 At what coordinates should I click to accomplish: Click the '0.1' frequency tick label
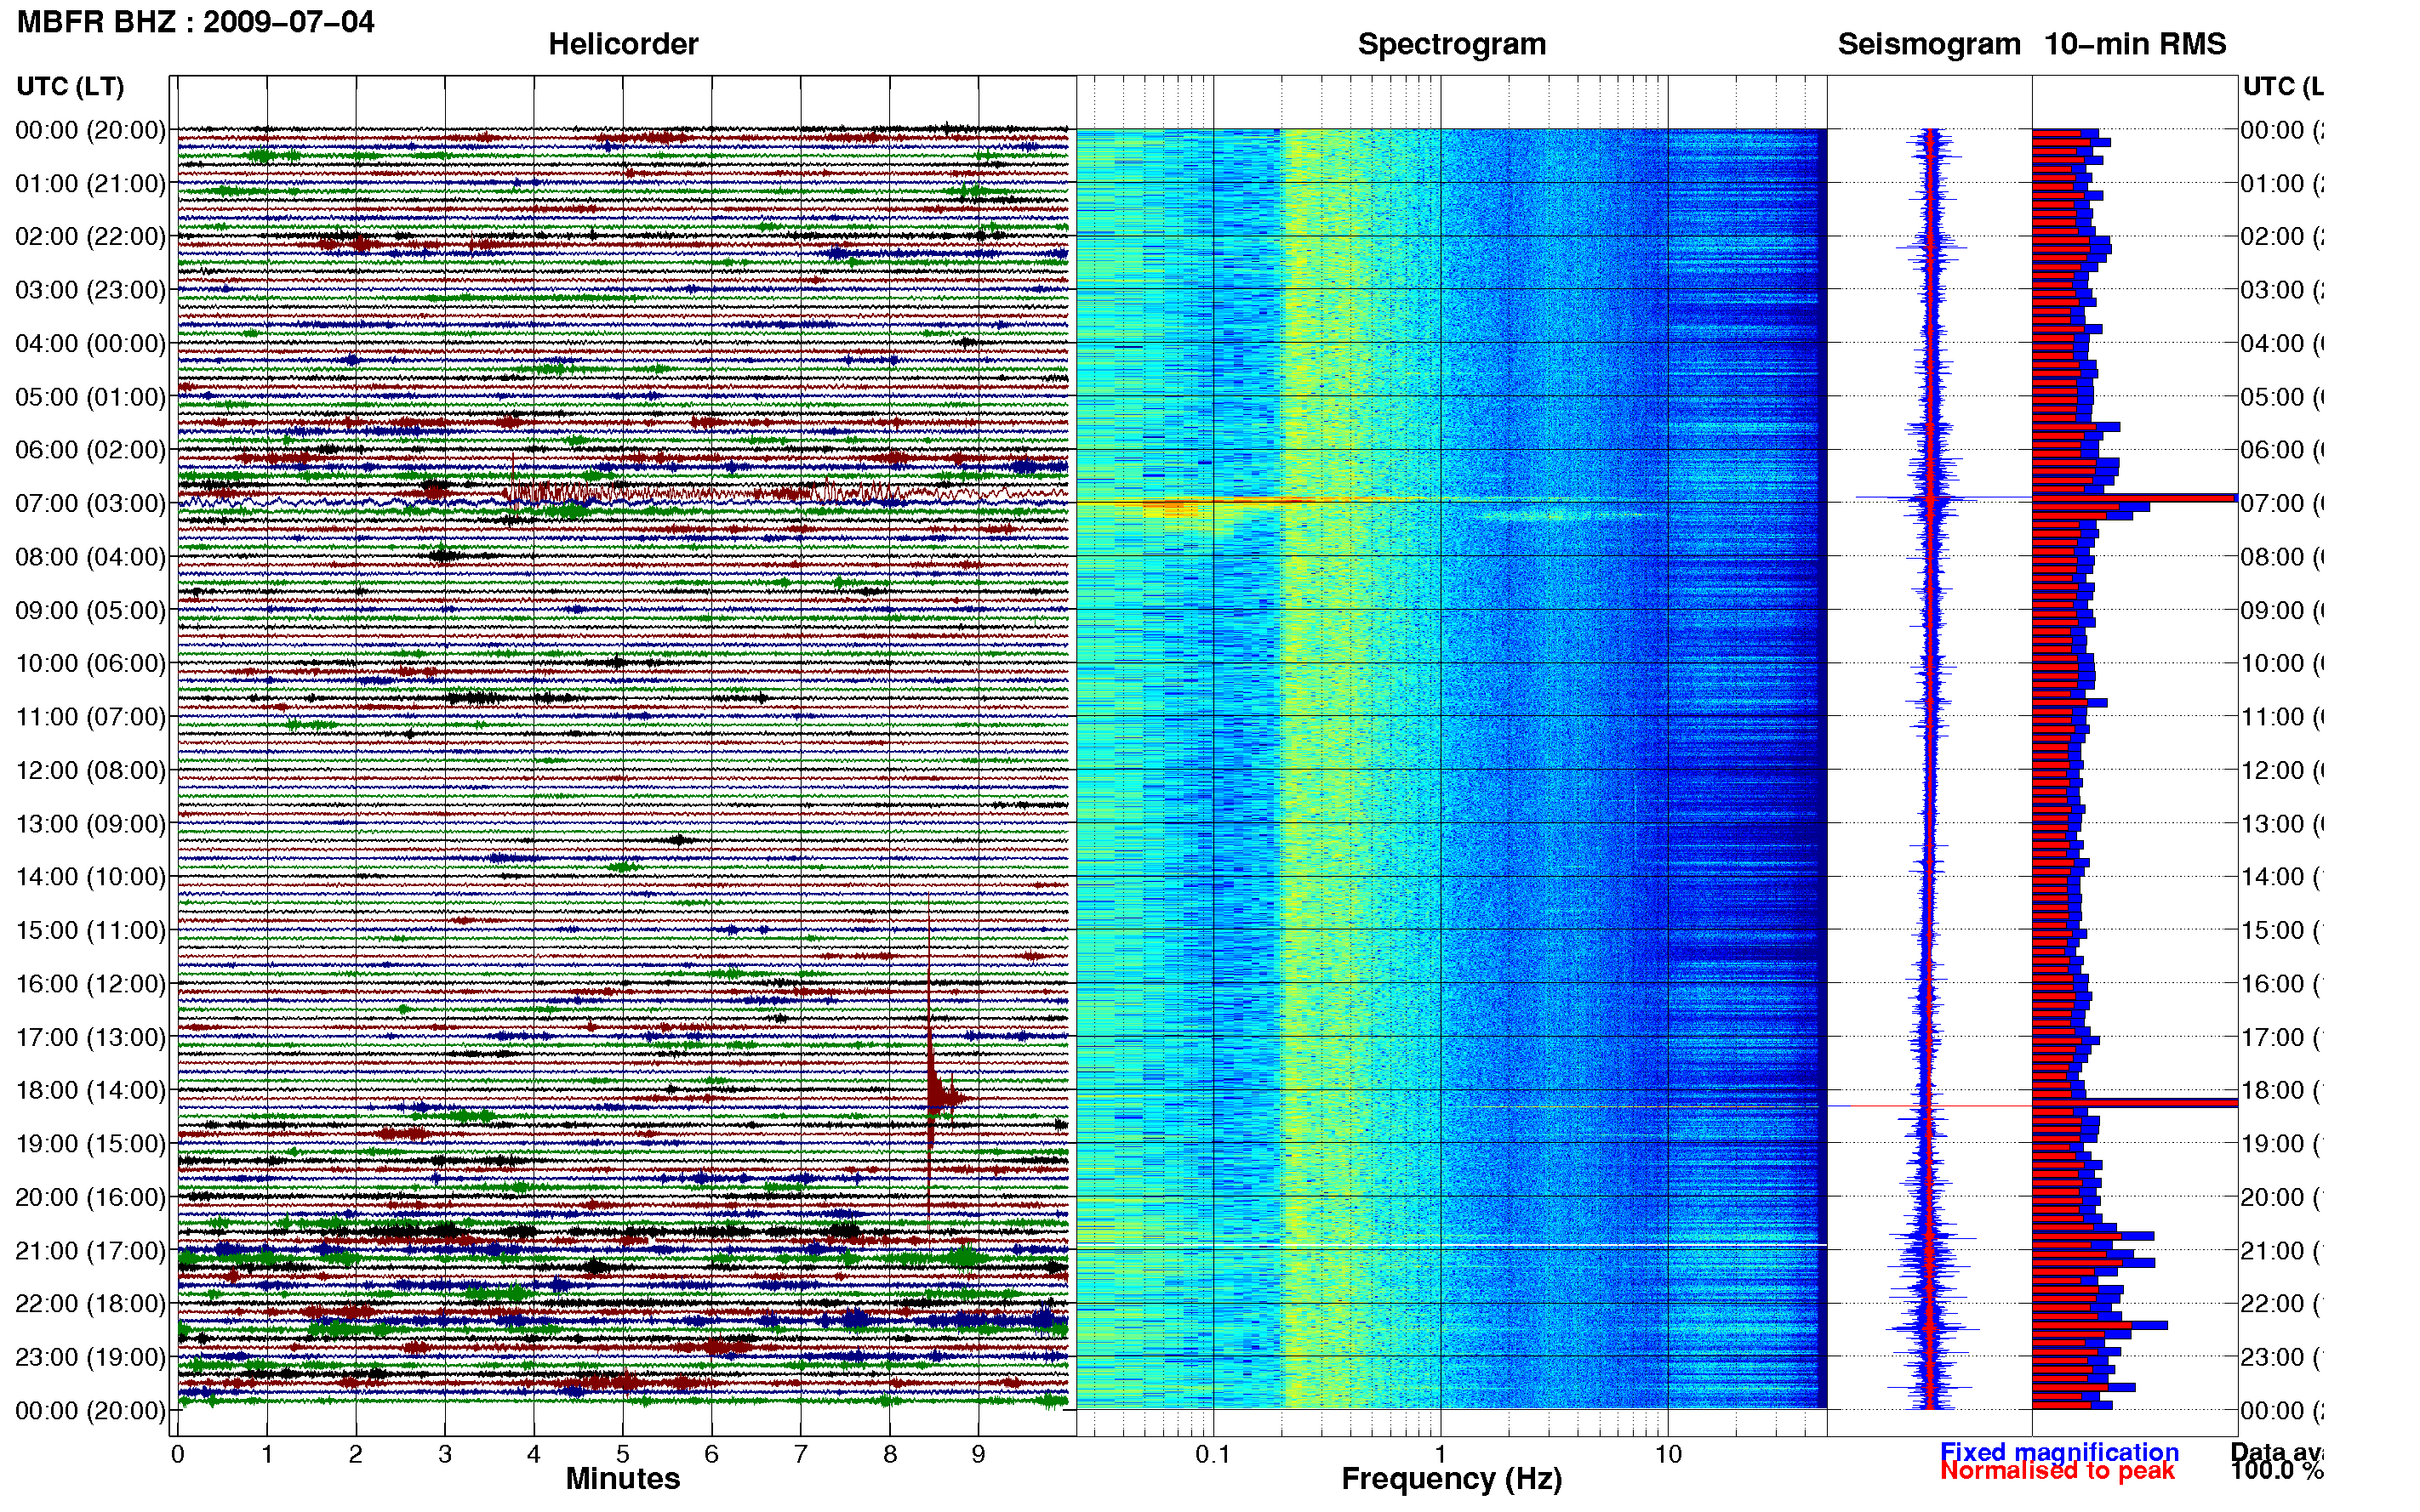pos(1213,1454)
